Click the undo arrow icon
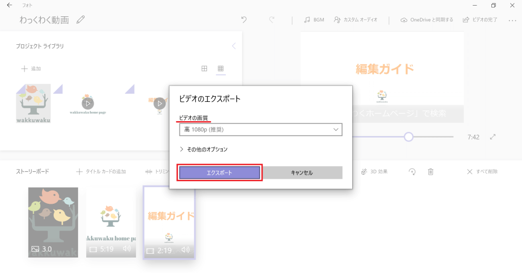This screenshot has height=273, width=522. point(244,20)
